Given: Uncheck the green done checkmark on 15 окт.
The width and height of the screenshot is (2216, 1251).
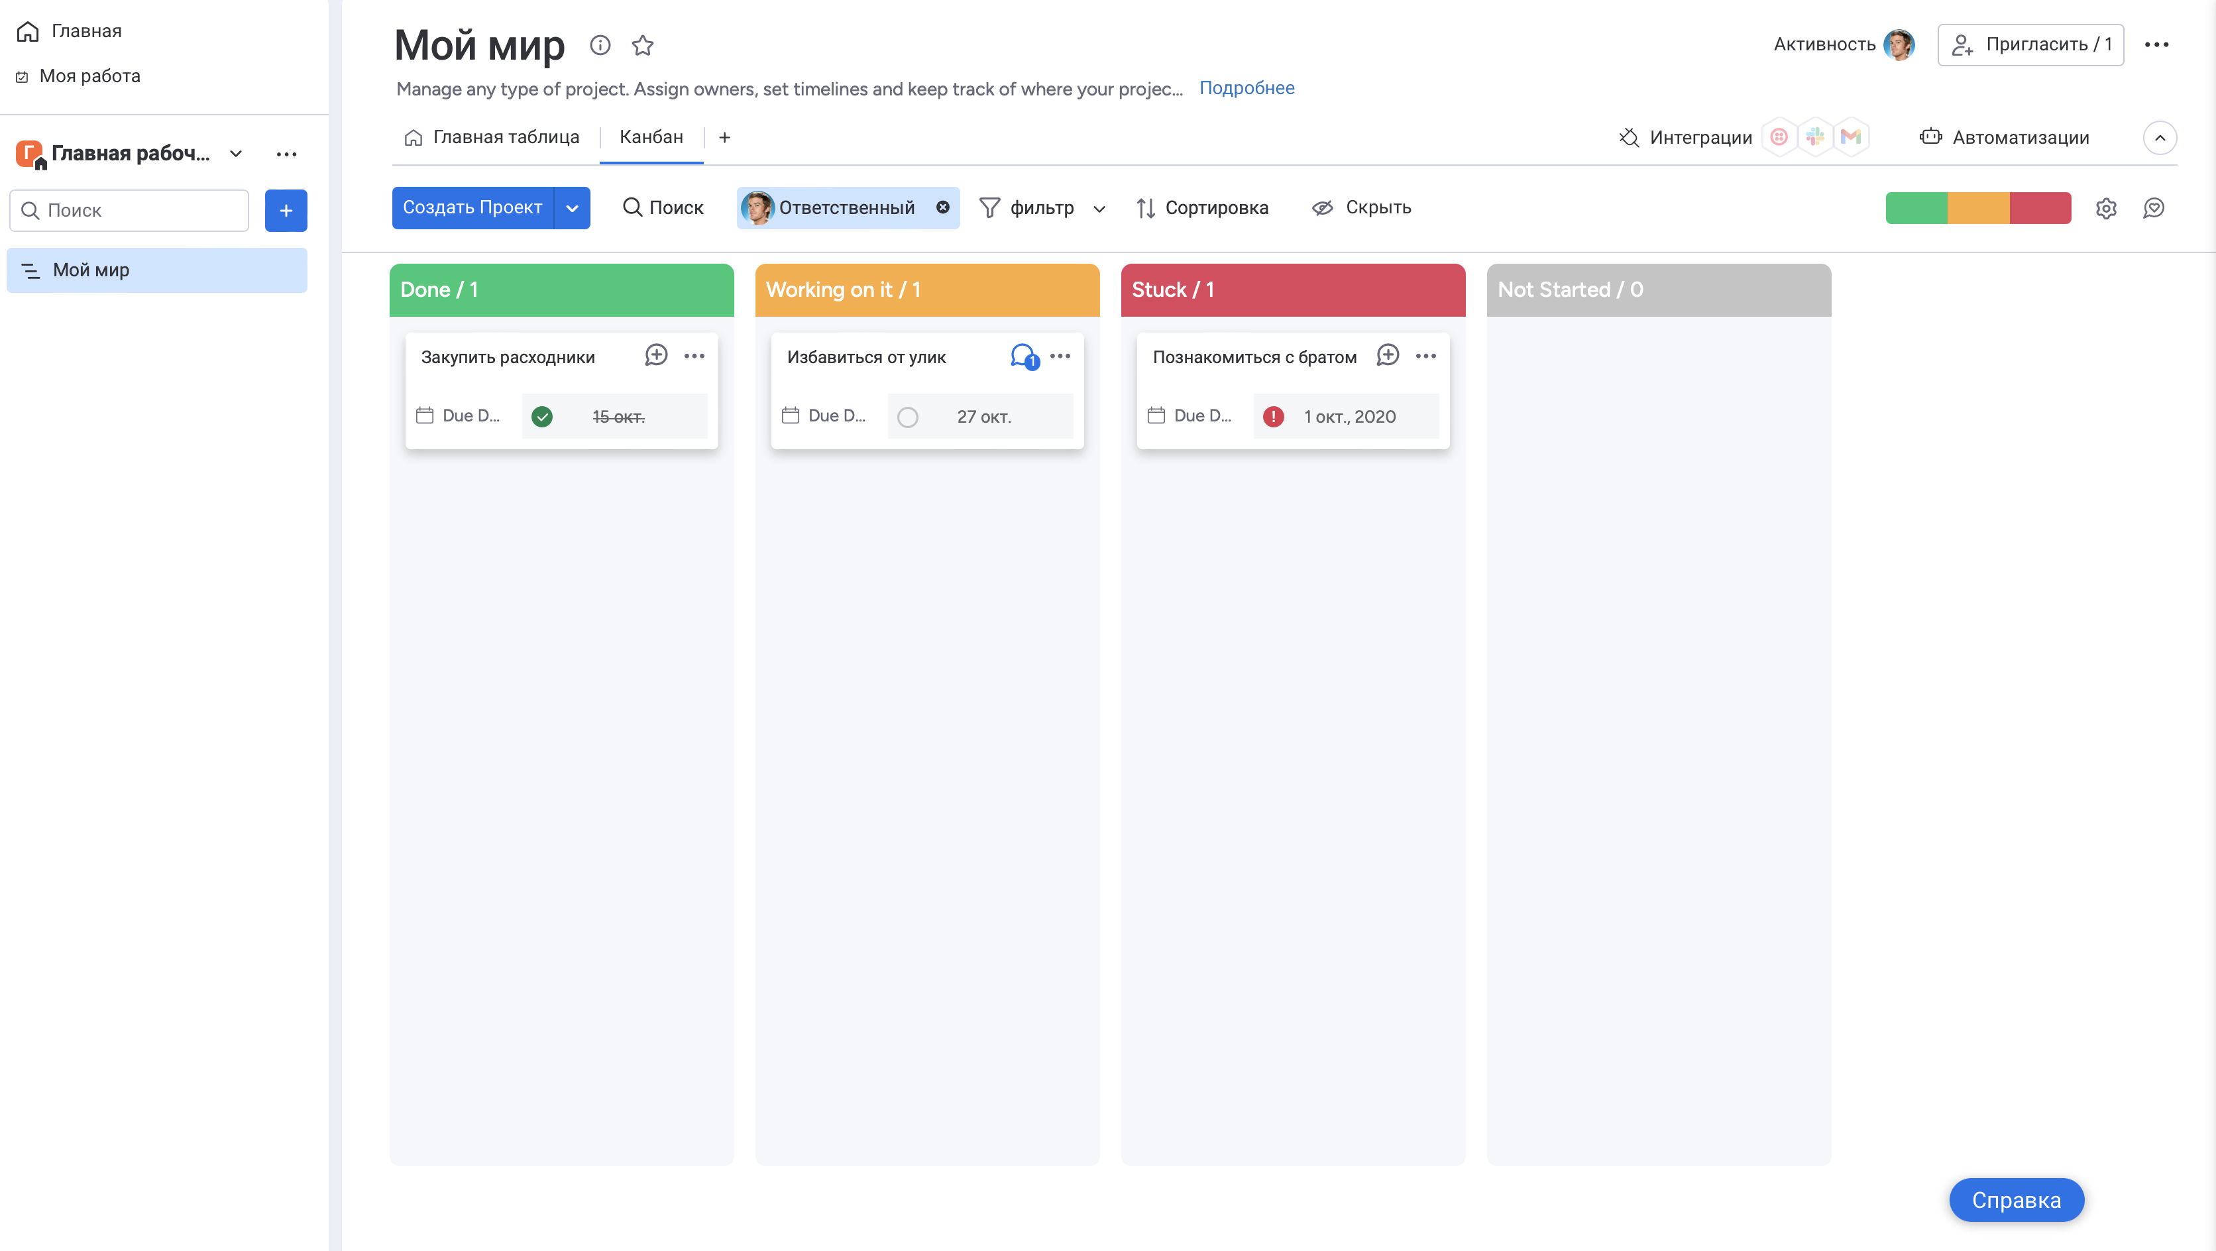Looking at the screenshot, I should click(x=542, y=417).
